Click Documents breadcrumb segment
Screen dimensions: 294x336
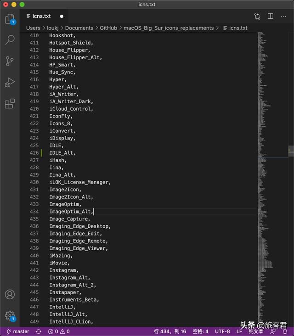pos(79,28)
